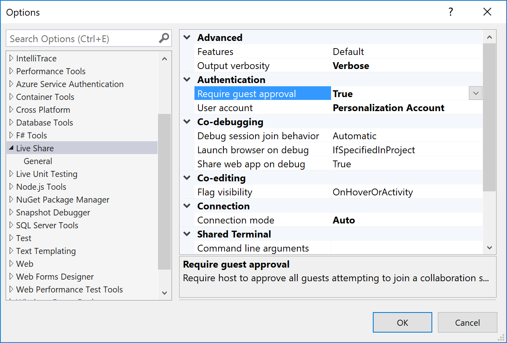
Task: Click OK to save the options
Action: click(402, 322)
